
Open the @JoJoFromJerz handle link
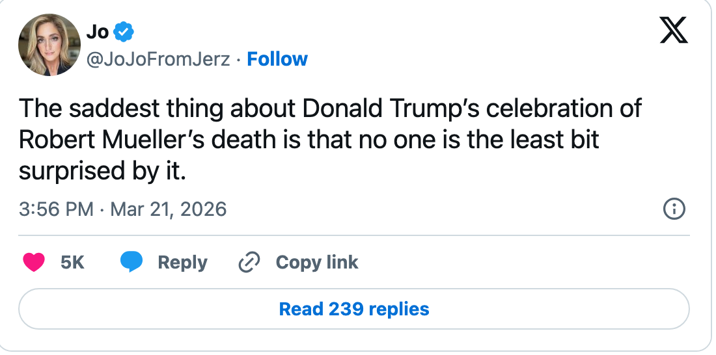pyautogui.click(x=158, y=59)
